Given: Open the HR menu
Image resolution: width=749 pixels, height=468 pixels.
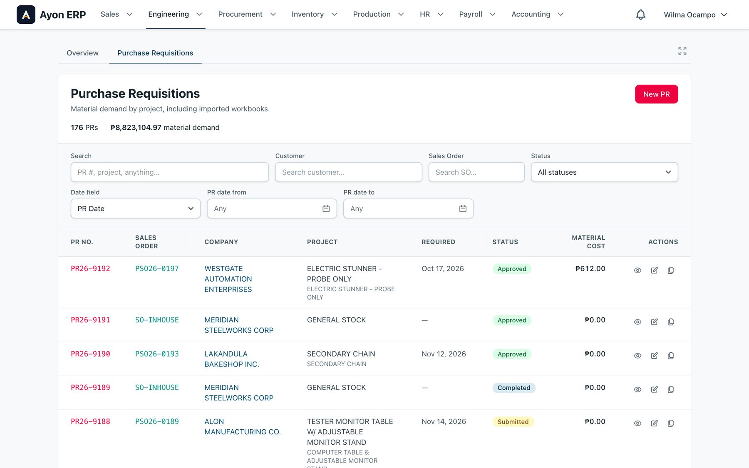Looking at the screenshot, I should click(x=432, y=14).
